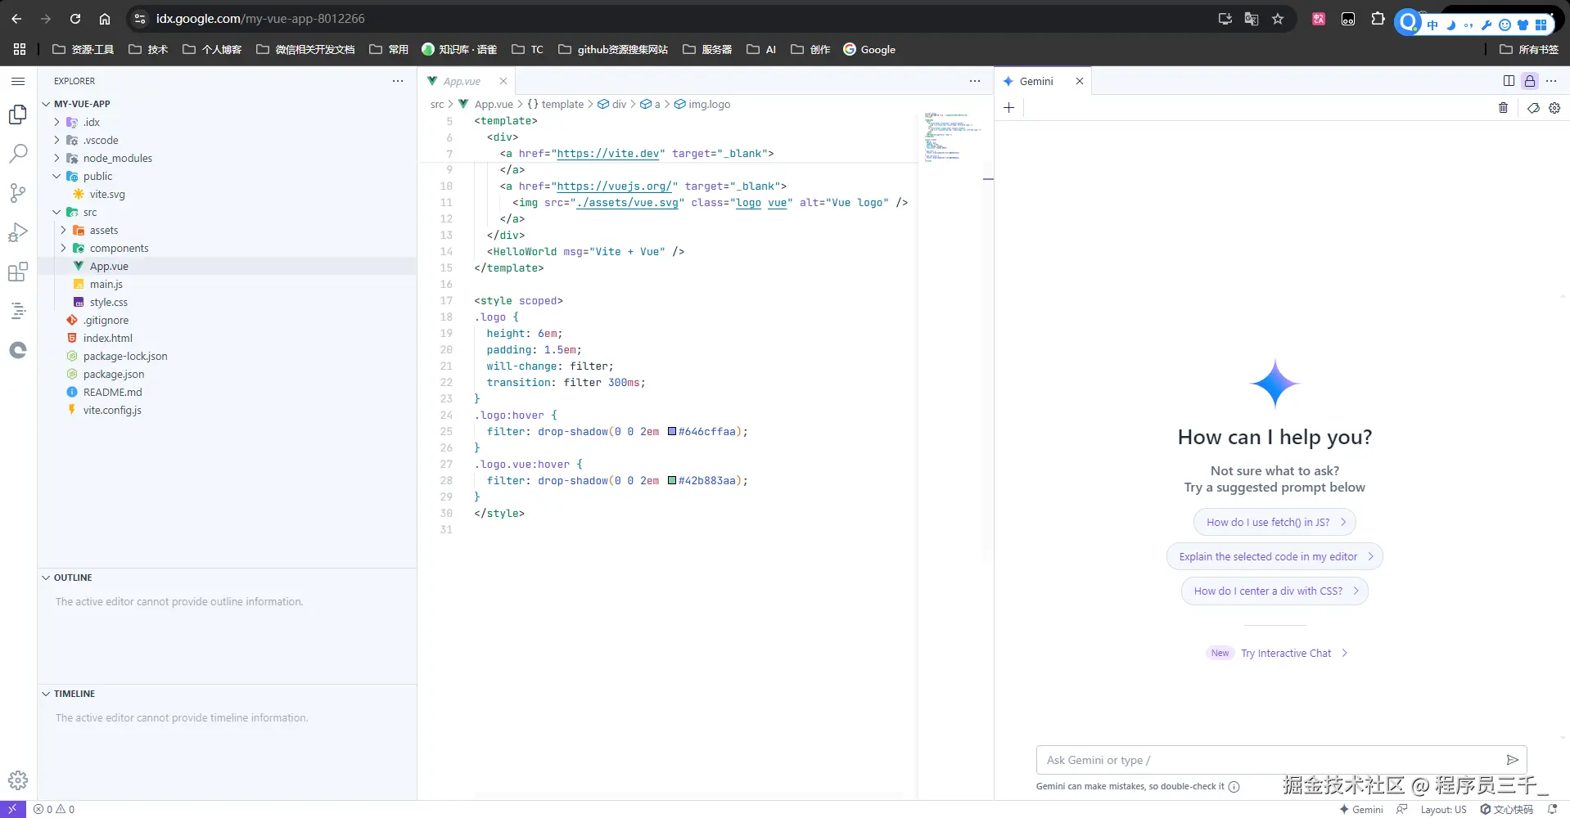Split the Gemini editor group

1509,81
